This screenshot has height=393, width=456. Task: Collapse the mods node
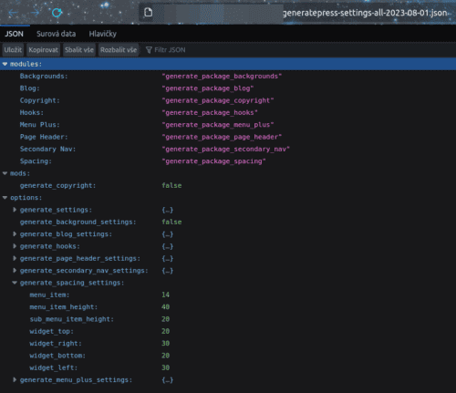click(x=5, y=173)
